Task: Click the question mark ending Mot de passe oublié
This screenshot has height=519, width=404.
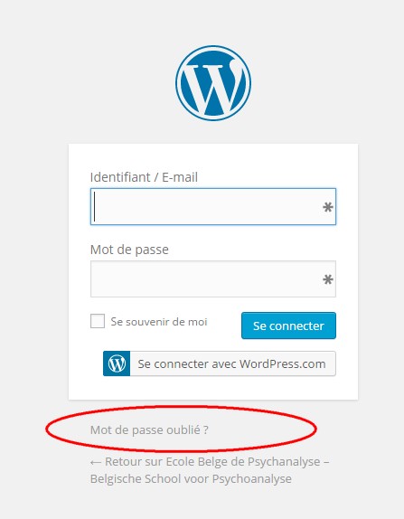Action: 206,430
